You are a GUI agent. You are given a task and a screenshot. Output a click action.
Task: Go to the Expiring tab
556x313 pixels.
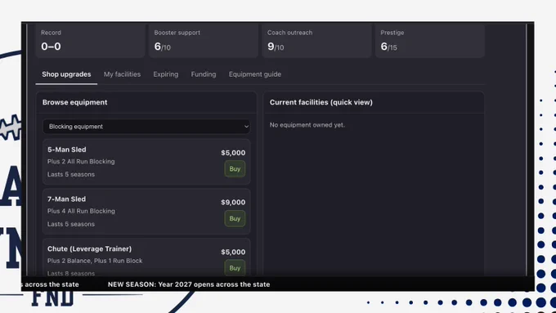pos(166,74)
